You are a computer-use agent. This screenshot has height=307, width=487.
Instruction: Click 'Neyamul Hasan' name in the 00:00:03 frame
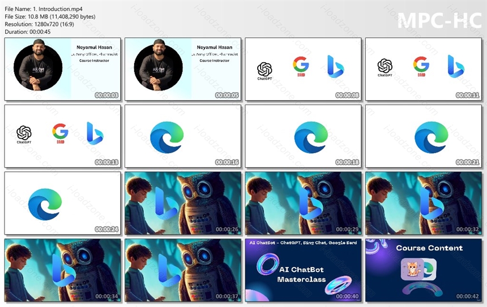(94, 47)
